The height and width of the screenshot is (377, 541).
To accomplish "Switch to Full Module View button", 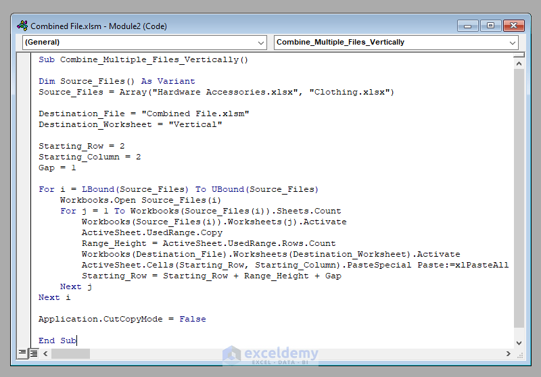I will [33, 353].
